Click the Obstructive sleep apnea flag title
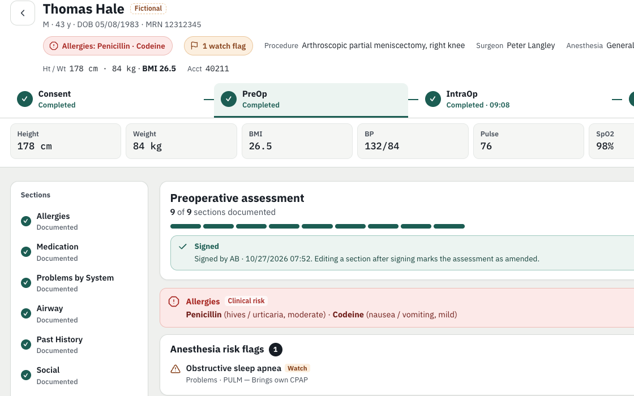Screen dimensions: 634x396 pos(233,368)
